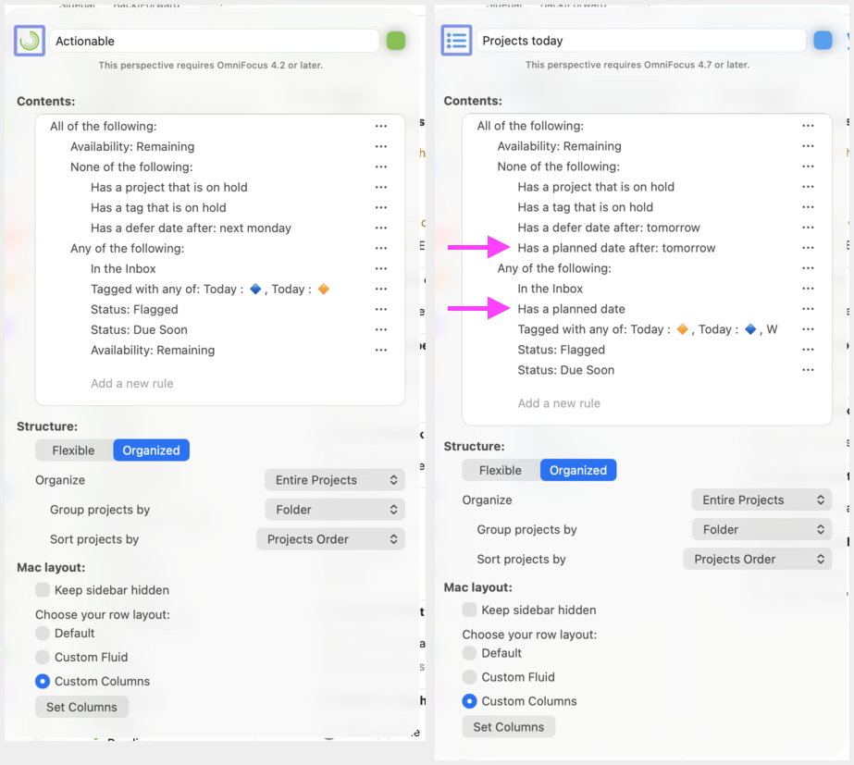Click Set Columns button in Actionable panel
Screen dimensions: 854x765
tap(81, 708)
